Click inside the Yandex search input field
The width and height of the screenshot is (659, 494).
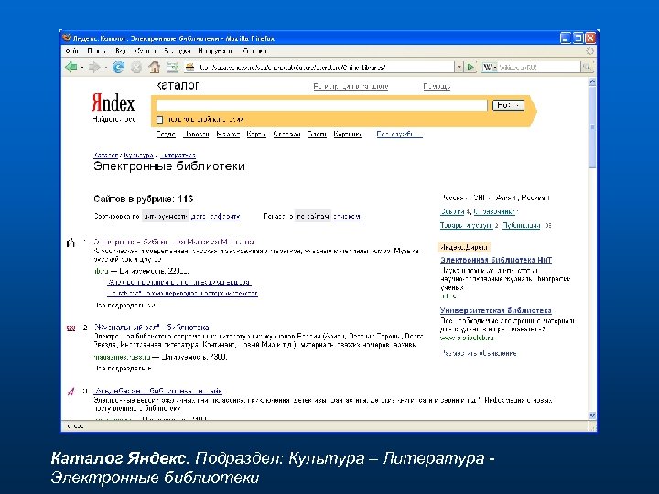click(x=321, y=105)
